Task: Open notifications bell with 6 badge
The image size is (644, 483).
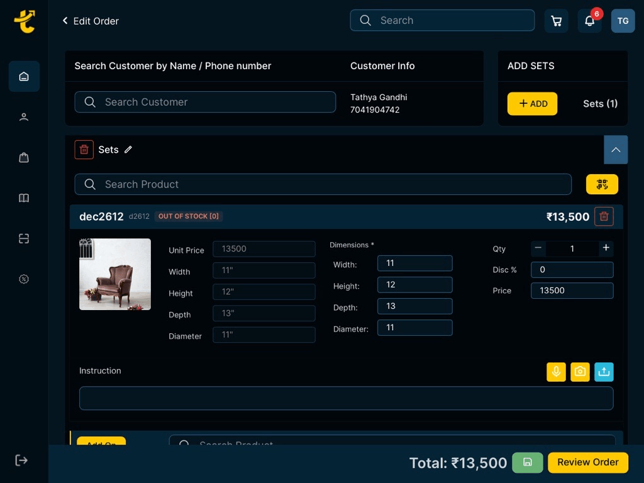Action: [x=589, y=21]
